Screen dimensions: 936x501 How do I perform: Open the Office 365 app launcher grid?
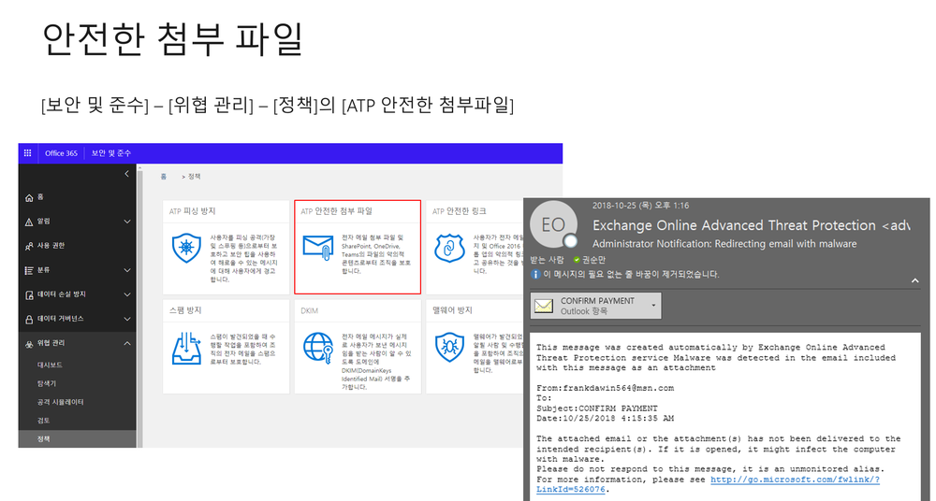27,152
